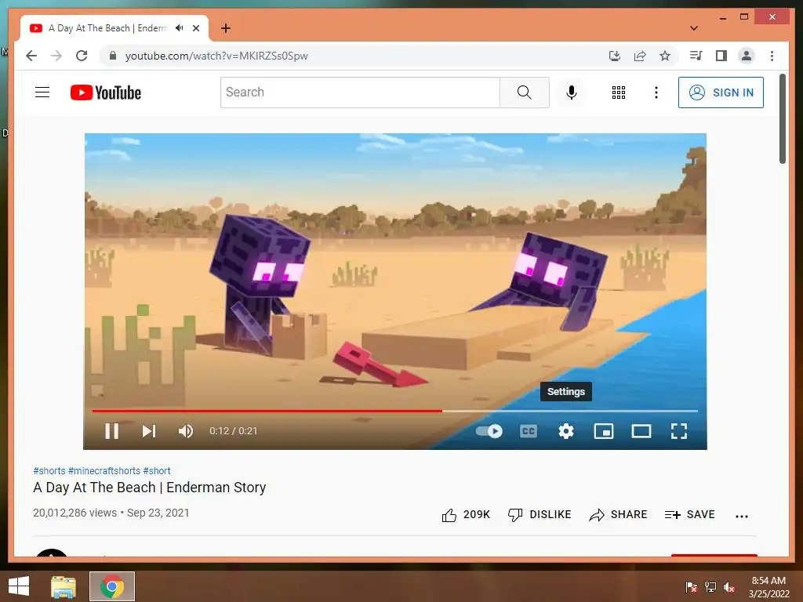The width and height of the screenshot is (803, 602).
Task: Share this page from address bar
Action: coord(640,56)
